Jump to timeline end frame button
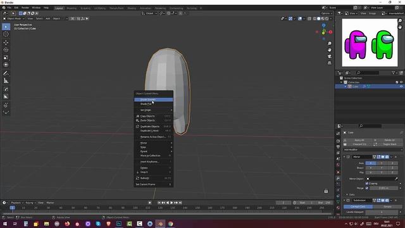Screen dimensions: 405x228 tap(180, 203)
